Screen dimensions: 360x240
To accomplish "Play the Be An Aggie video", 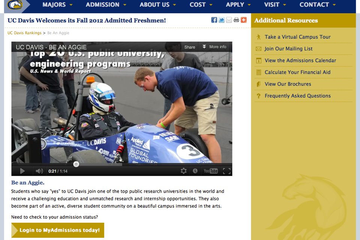I will 22,171.
